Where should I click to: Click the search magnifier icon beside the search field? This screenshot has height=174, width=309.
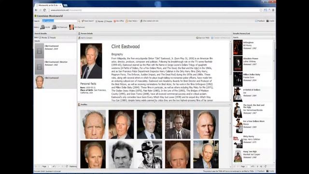coord(79,21)
